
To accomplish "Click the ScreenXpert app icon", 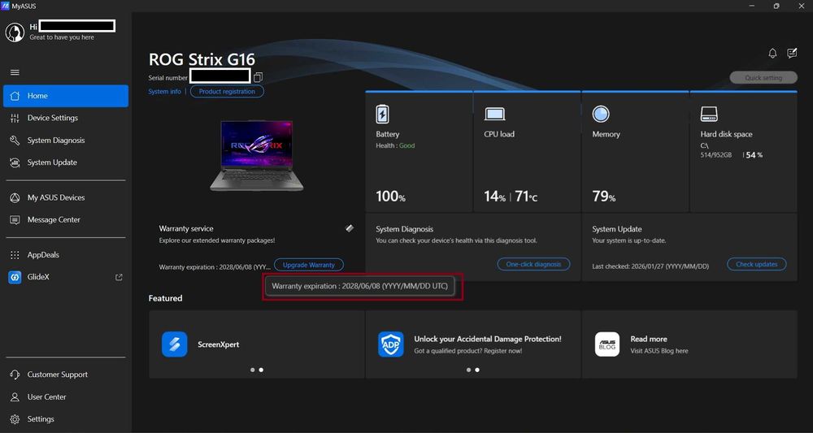I will click(175, 344).
